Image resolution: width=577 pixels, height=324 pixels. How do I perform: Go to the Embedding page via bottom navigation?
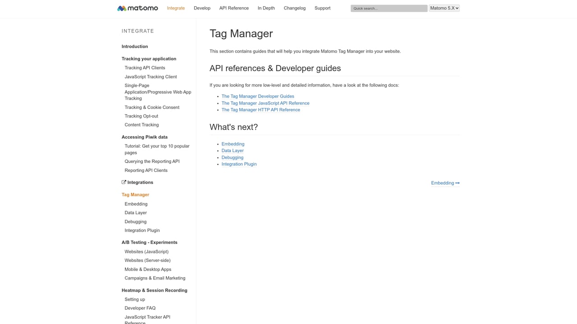442,183
